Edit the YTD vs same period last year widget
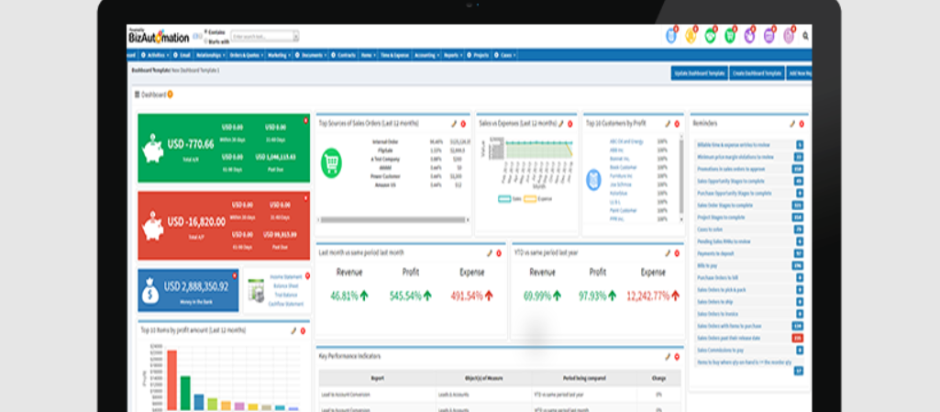 click(668, 253)
